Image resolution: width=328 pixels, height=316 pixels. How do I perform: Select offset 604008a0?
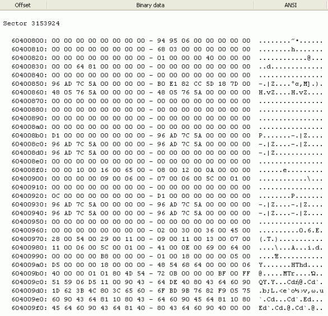coord(29,127)
